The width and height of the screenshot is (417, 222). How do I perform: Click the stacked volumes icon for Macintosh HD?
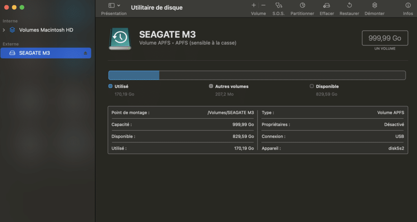[12, 30]
